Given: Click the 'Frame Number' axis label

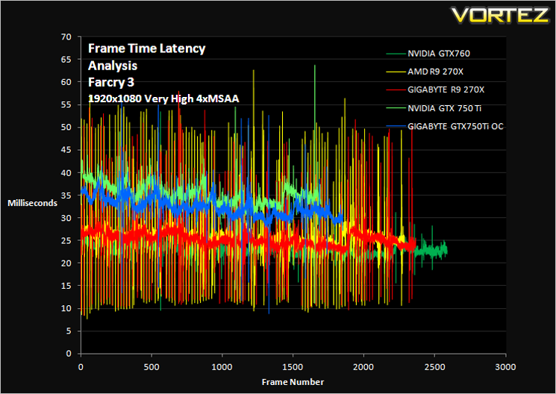Looking at the screenshot, I should [x=293, y=382].
